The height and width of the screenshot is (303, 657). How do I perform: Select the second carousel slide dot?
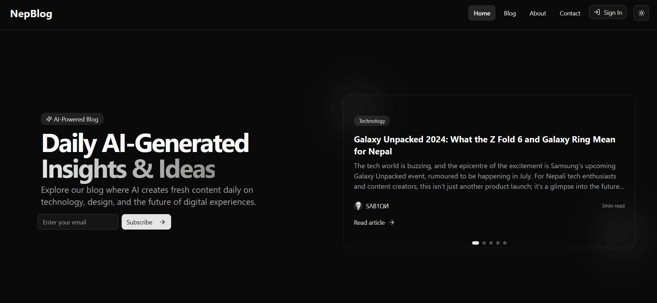pyautogui.click(x=484, y=243)
